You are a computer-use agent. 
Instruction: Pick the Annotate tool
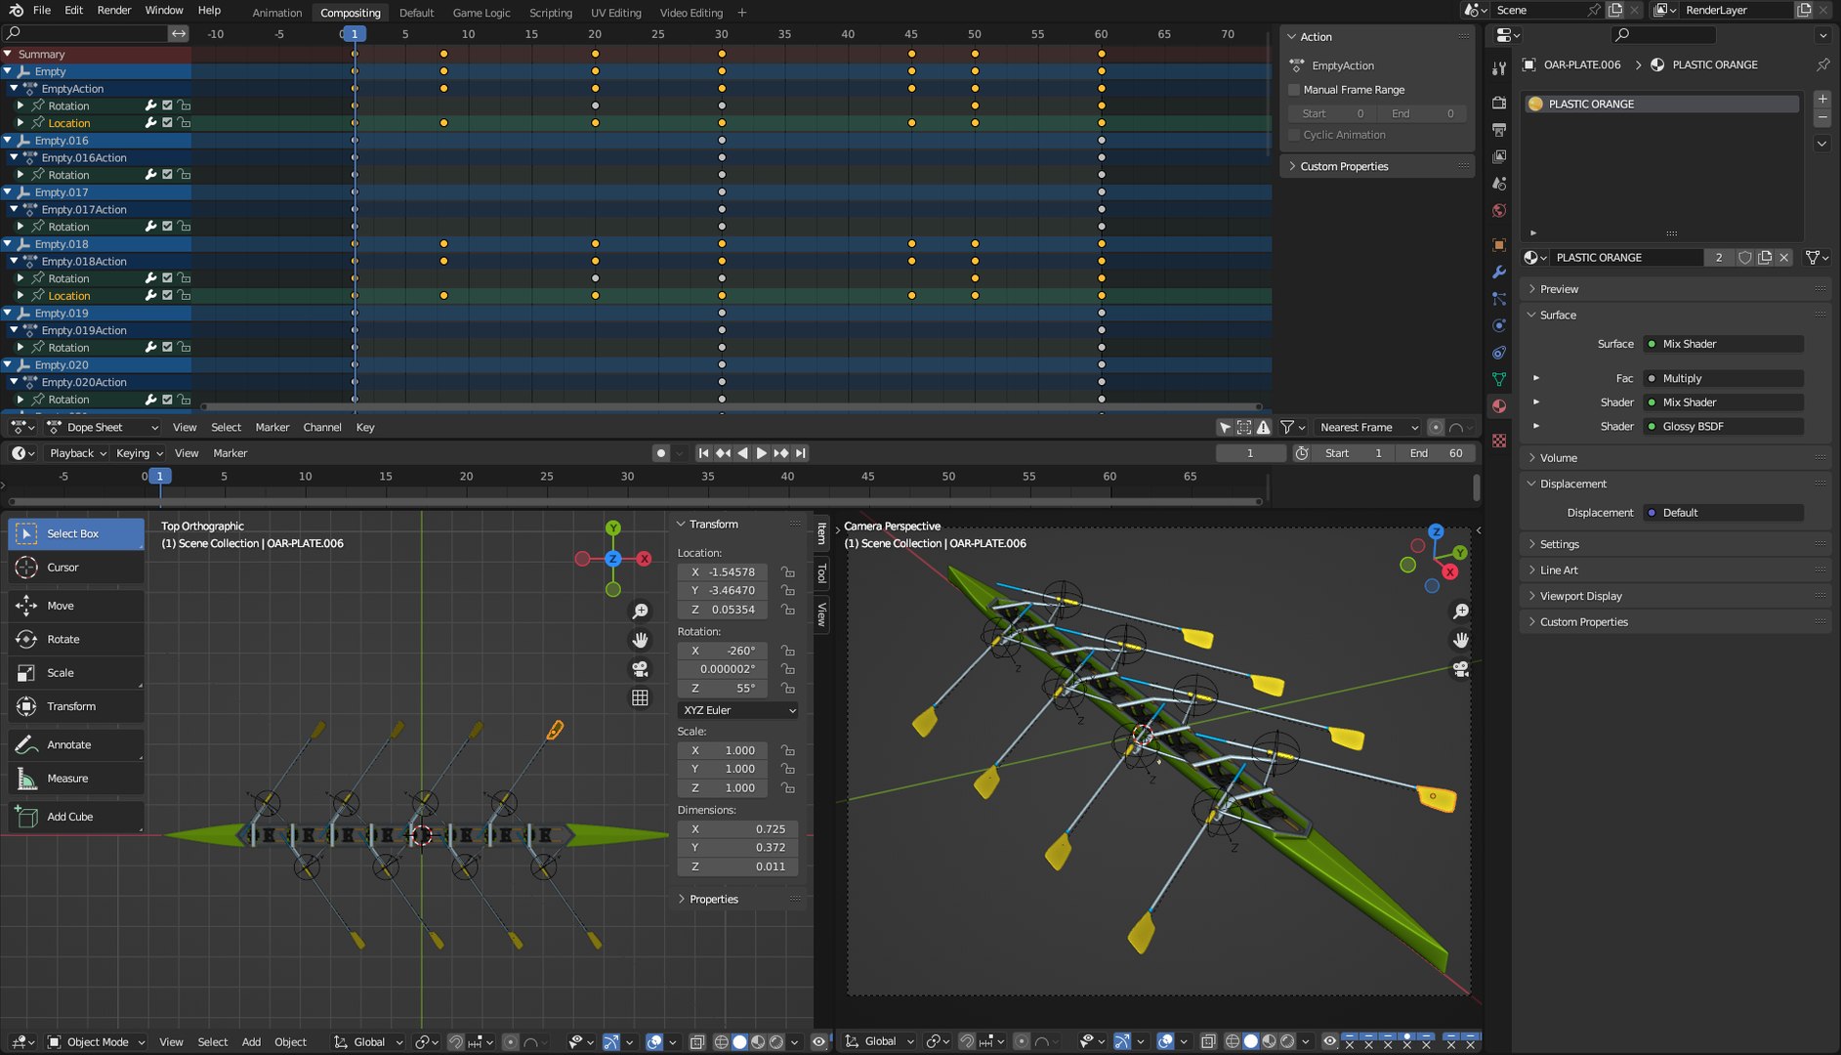76,744
